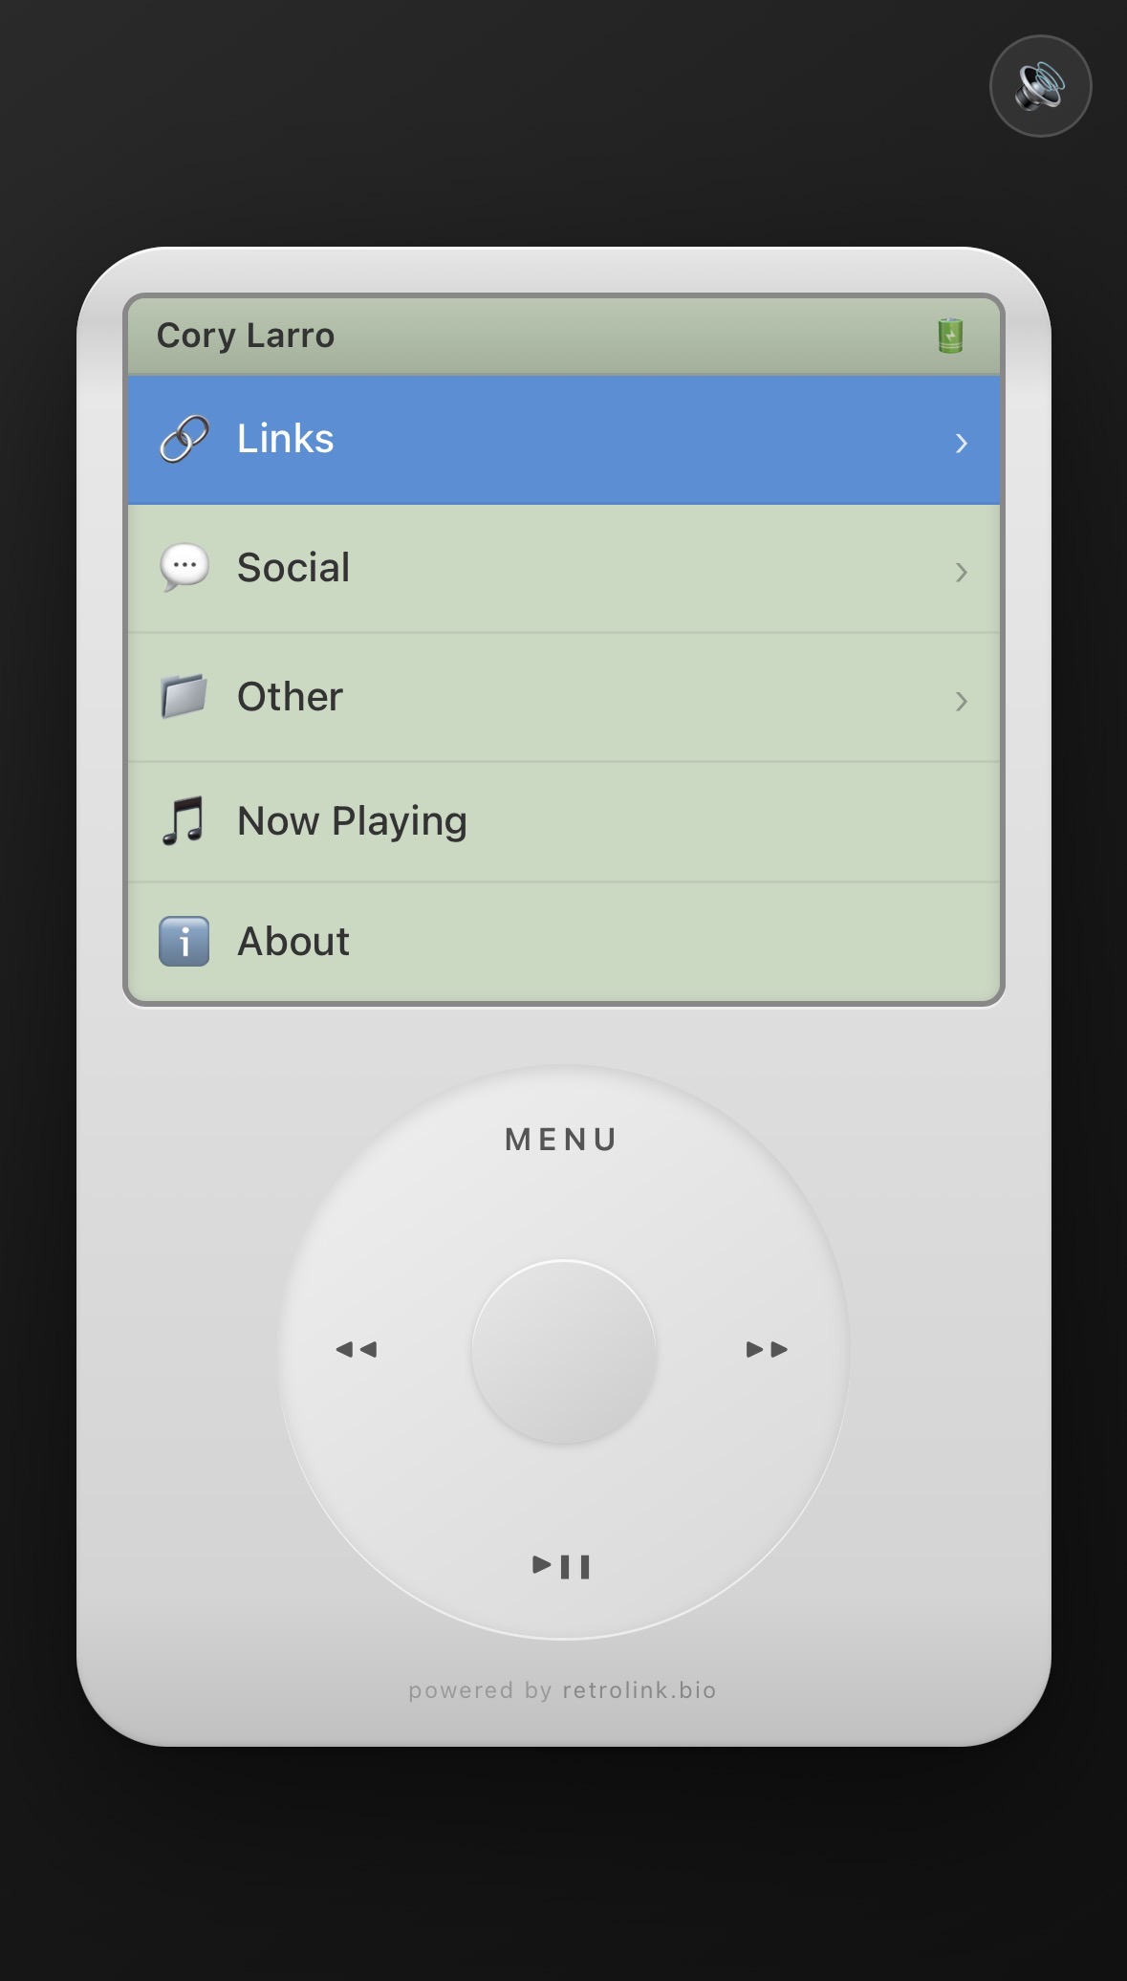
Task: Open the About menu item
Action: [x=293, y=942]
